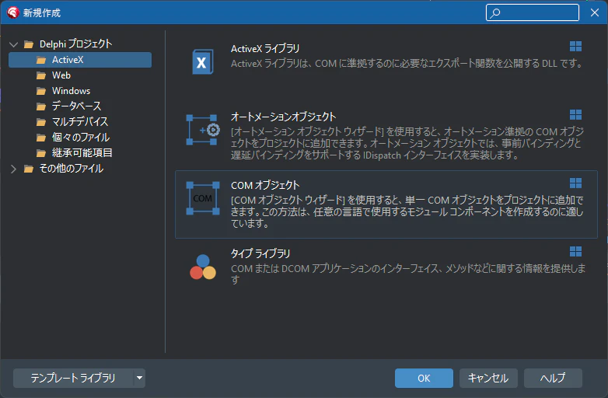
Task: Close the 新規作成 dialog
Action: [595, 12]
